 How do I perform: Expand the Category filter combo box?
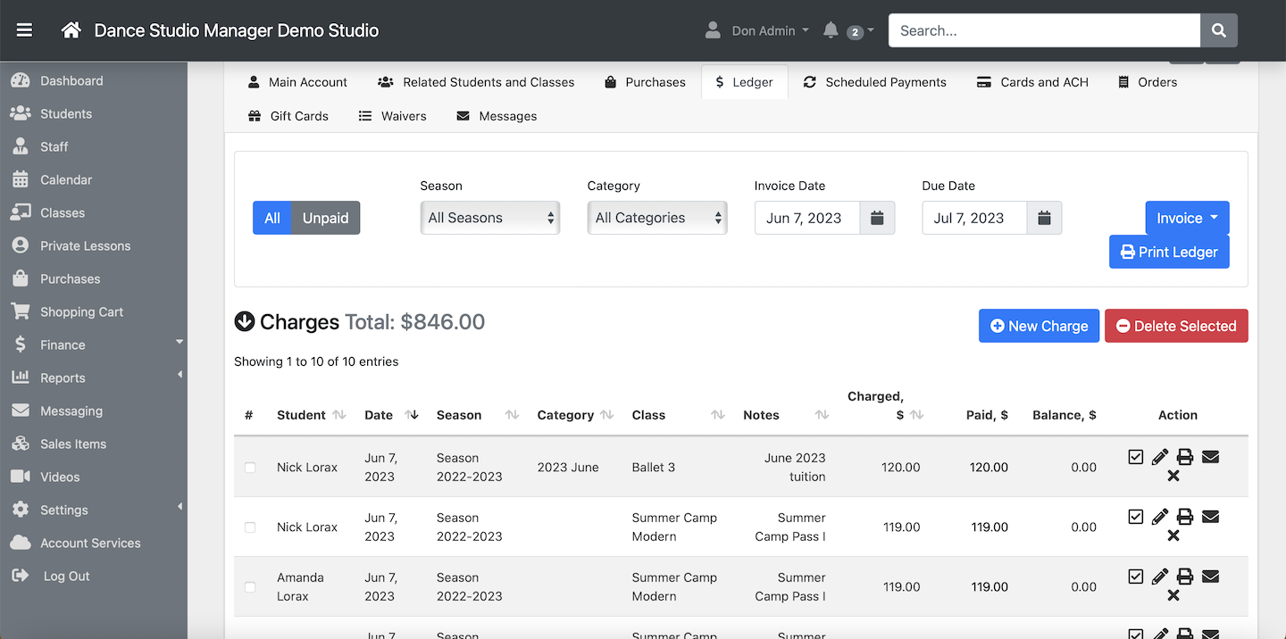[x=657, y=217]
